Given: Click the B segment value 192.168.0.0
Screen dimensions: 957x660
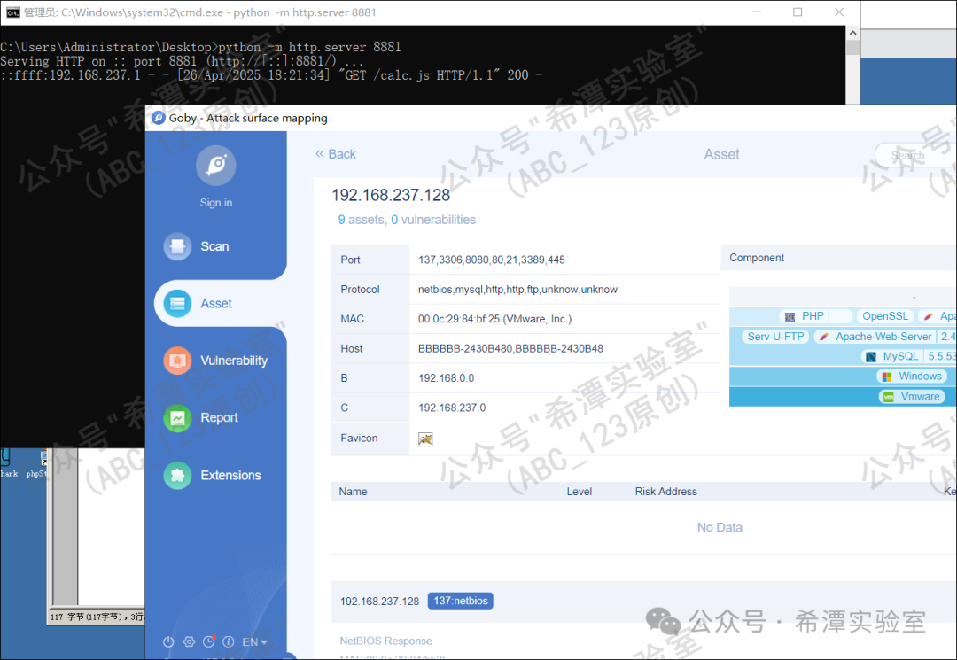Looking at the screenshot, I should [446, 378].
